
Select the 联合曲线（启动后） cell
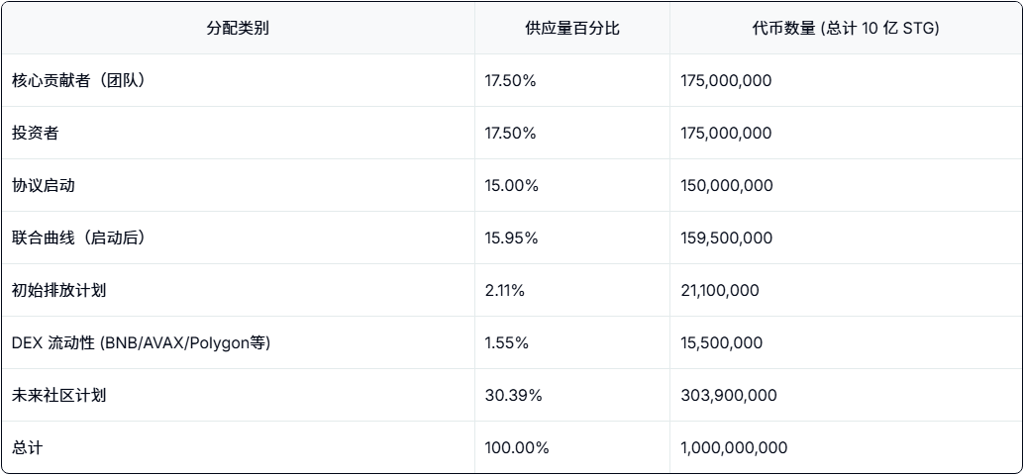click(79, 238)
